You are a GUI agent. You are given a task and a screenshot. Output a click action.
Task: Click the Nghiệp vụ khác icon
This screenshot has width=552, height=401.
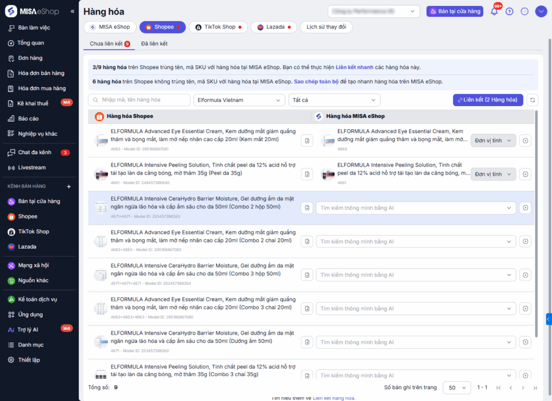[x=11, y=134]
